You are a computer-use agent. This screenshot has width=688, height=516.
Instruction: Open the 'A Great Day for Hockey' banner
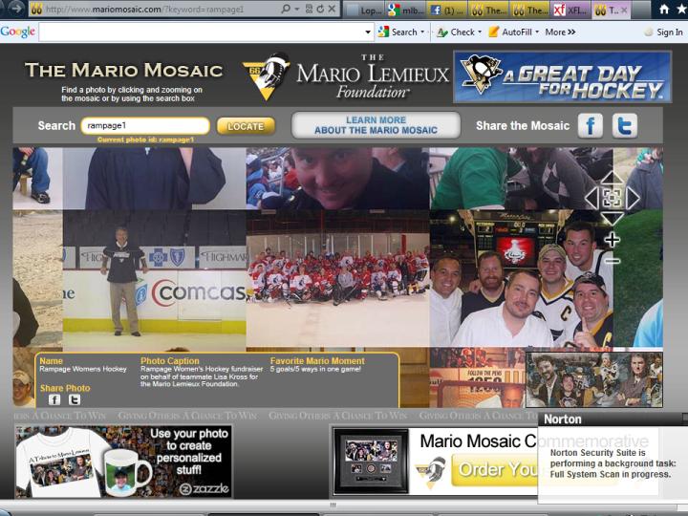click(x=562, y=76)
